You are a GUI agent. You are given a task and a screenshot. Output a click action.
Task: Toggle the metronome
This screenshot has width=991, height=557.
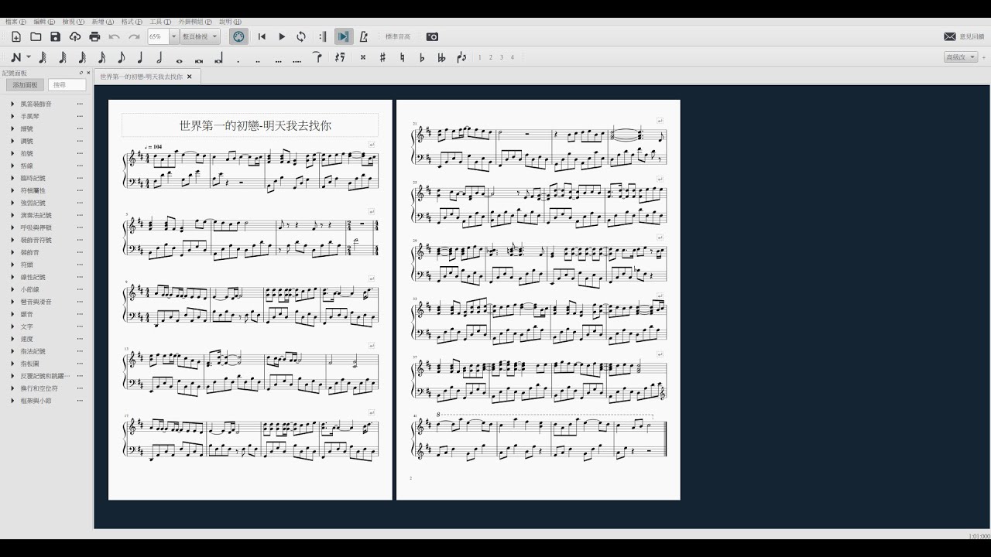pos(364,36)
